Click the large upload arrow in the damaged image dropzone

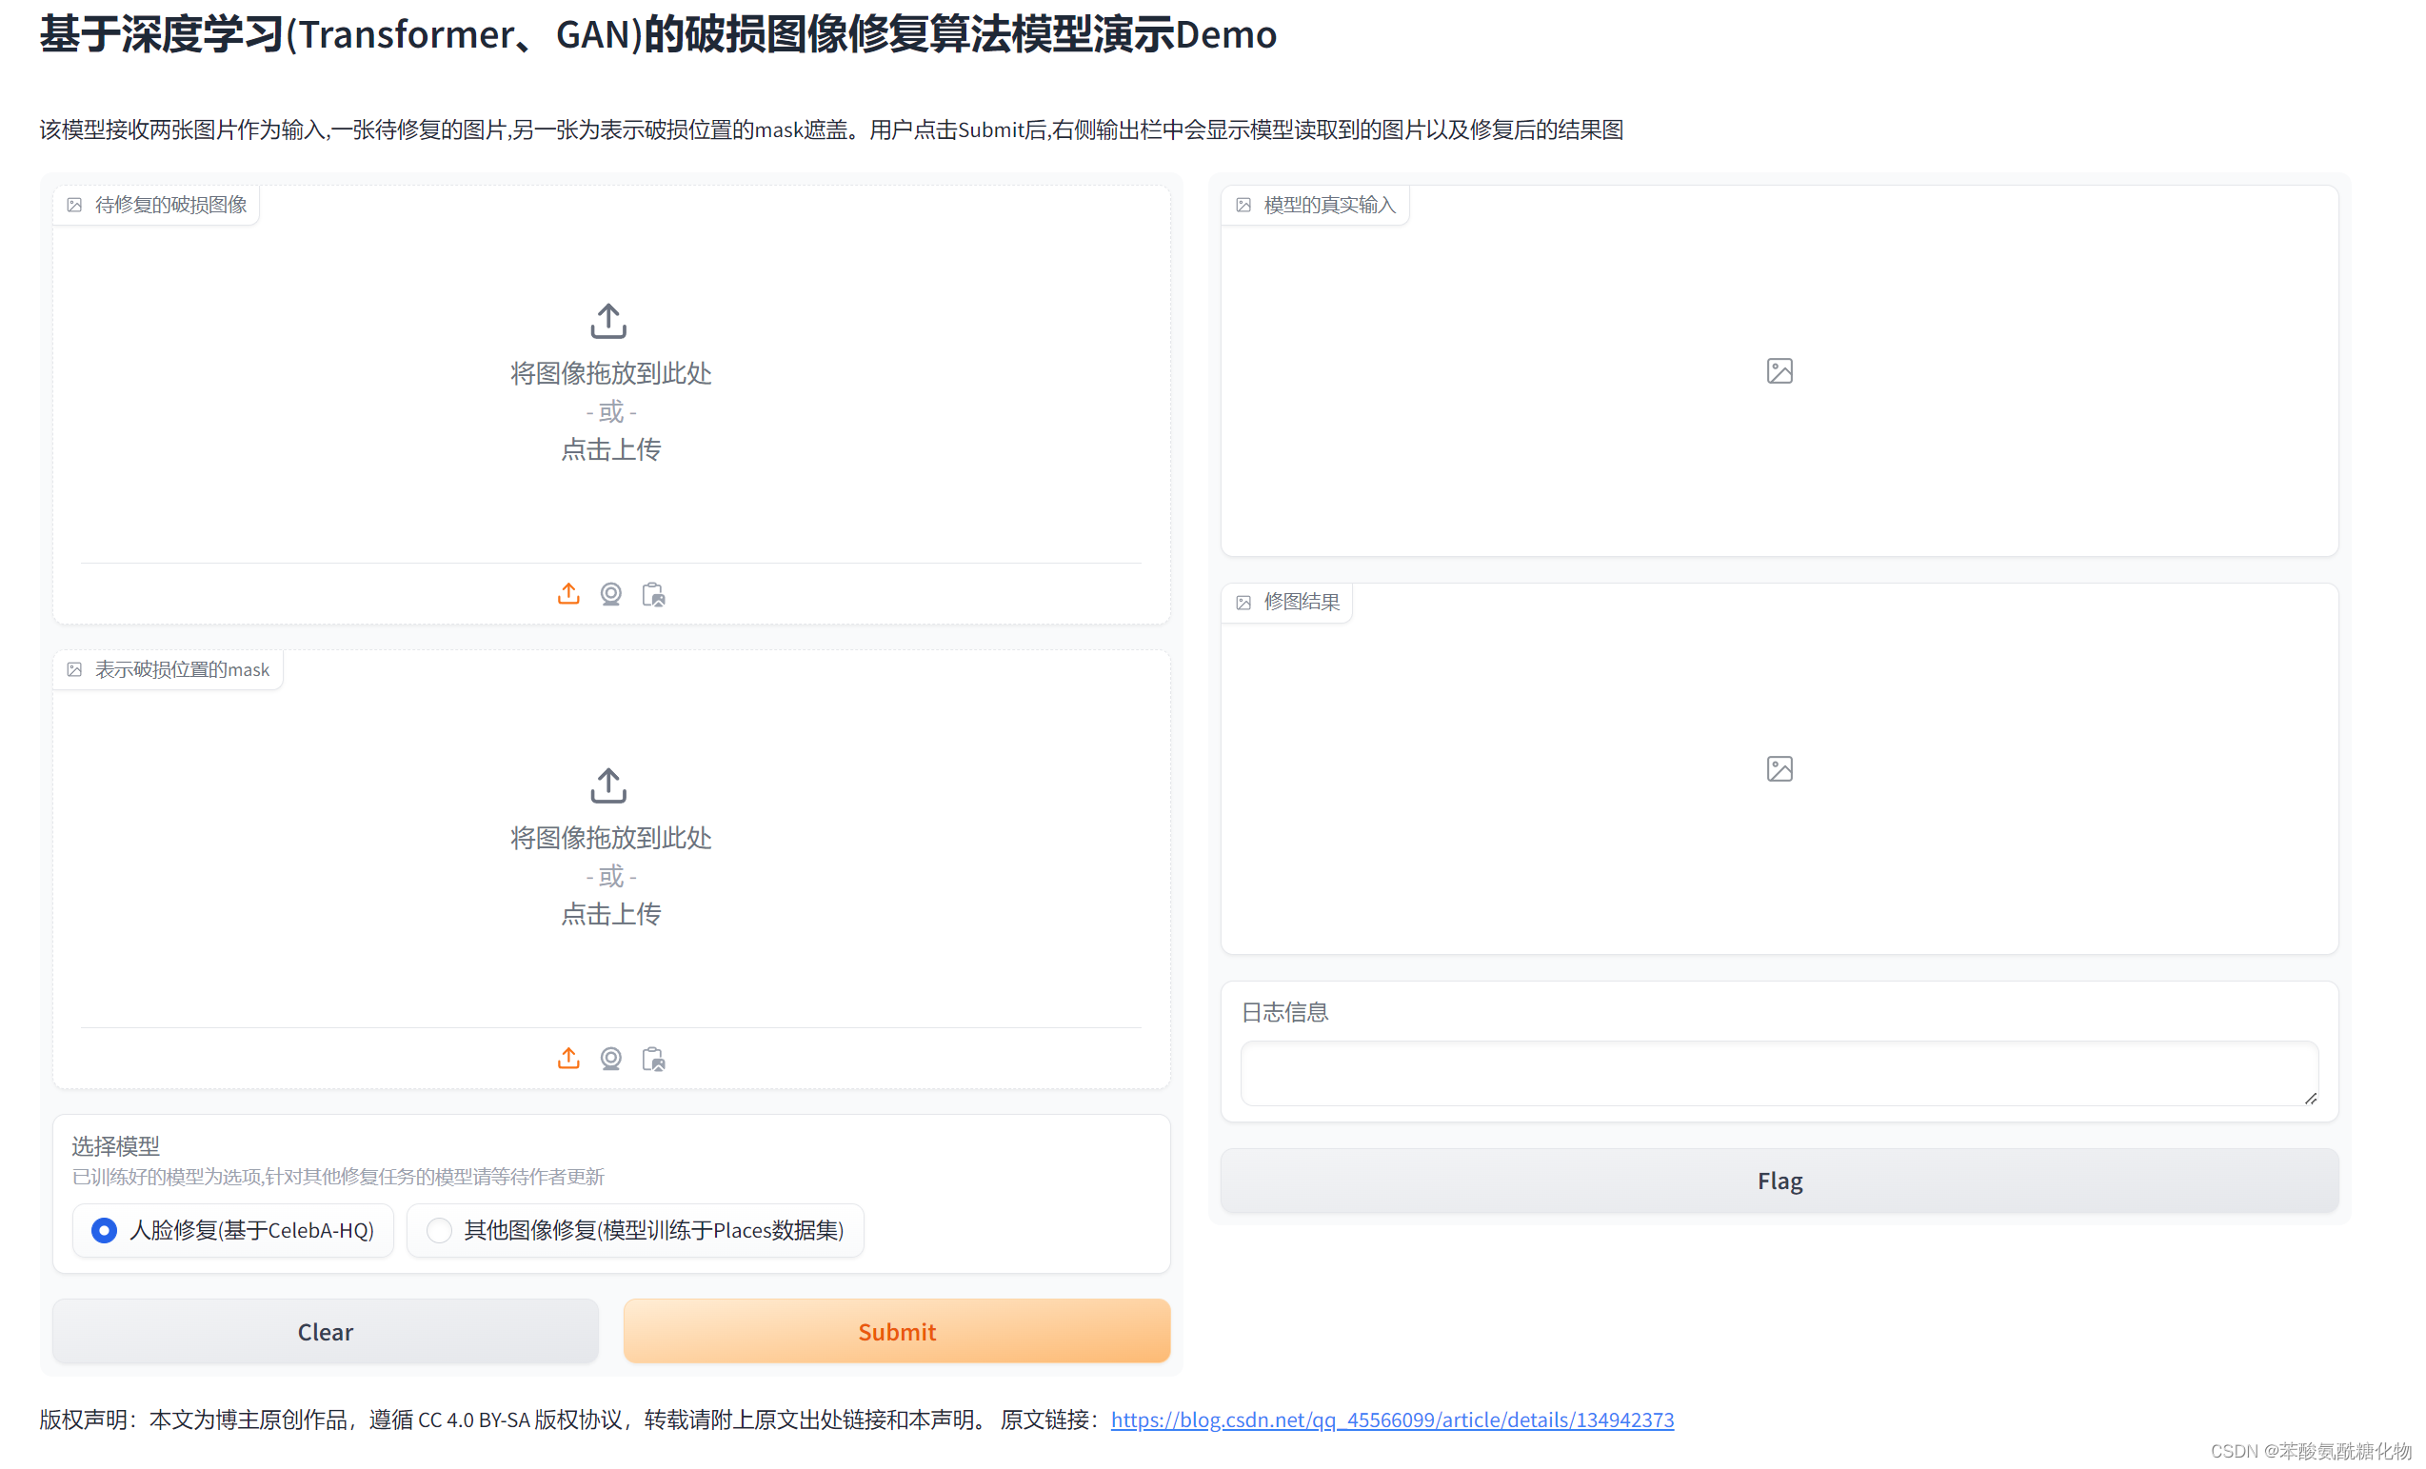[608, 321]
